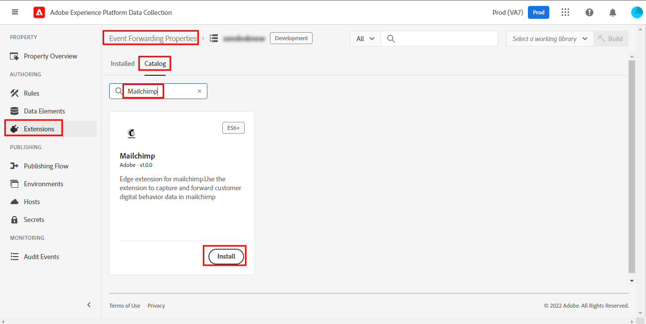Click the catalog search field containing Mailchimp
This screenshot has height=324, width=646.
tap(158, 91)
